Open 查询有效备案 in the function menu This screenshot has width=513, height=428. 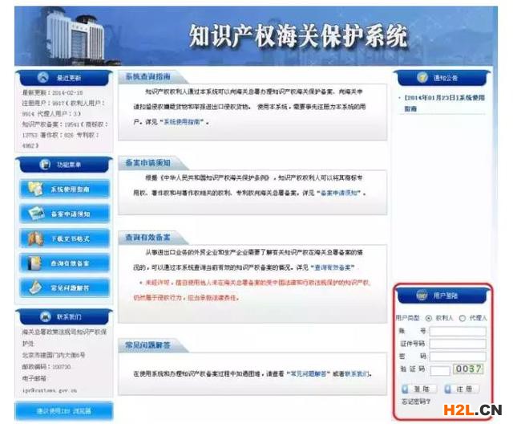(x=64, y=263)
